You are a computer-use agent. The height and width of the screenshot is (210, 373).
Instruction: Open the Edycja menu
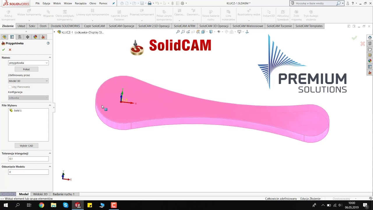click(x=46, y=3)
